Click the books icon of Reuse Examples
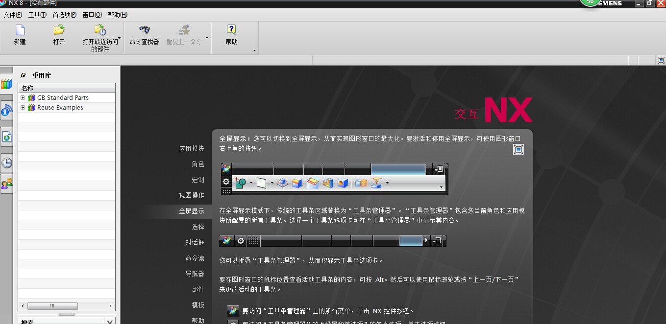666x324 pixels. click(31, 108)
